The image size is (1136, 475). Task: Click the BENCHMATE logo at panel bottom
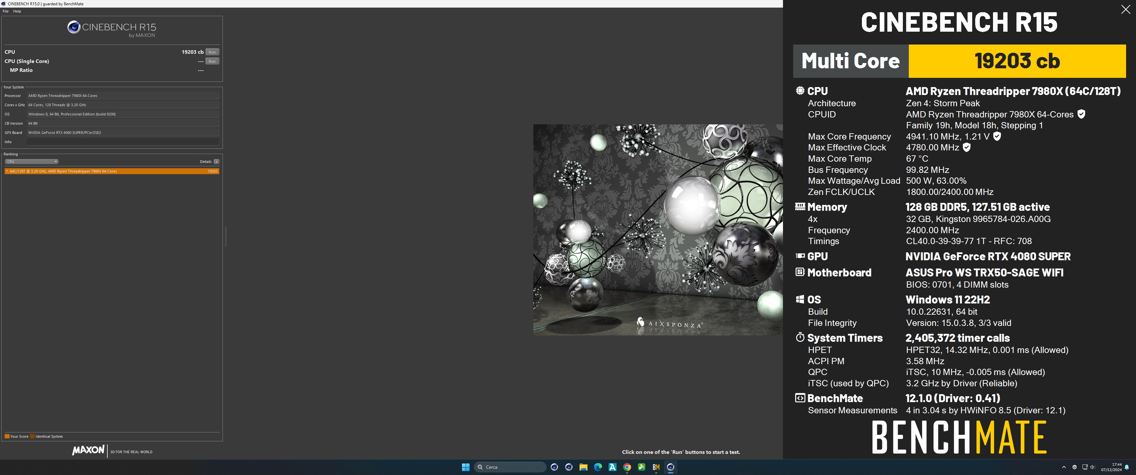click(x=959, y=437)
